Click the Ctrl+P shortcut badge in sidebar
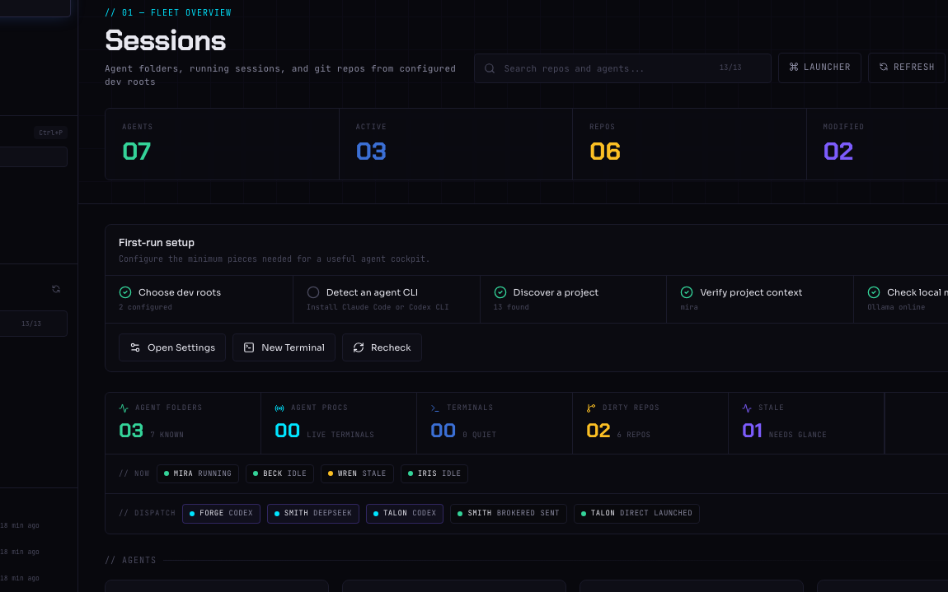This screenshot has width=948, height=592. point(51,133)
